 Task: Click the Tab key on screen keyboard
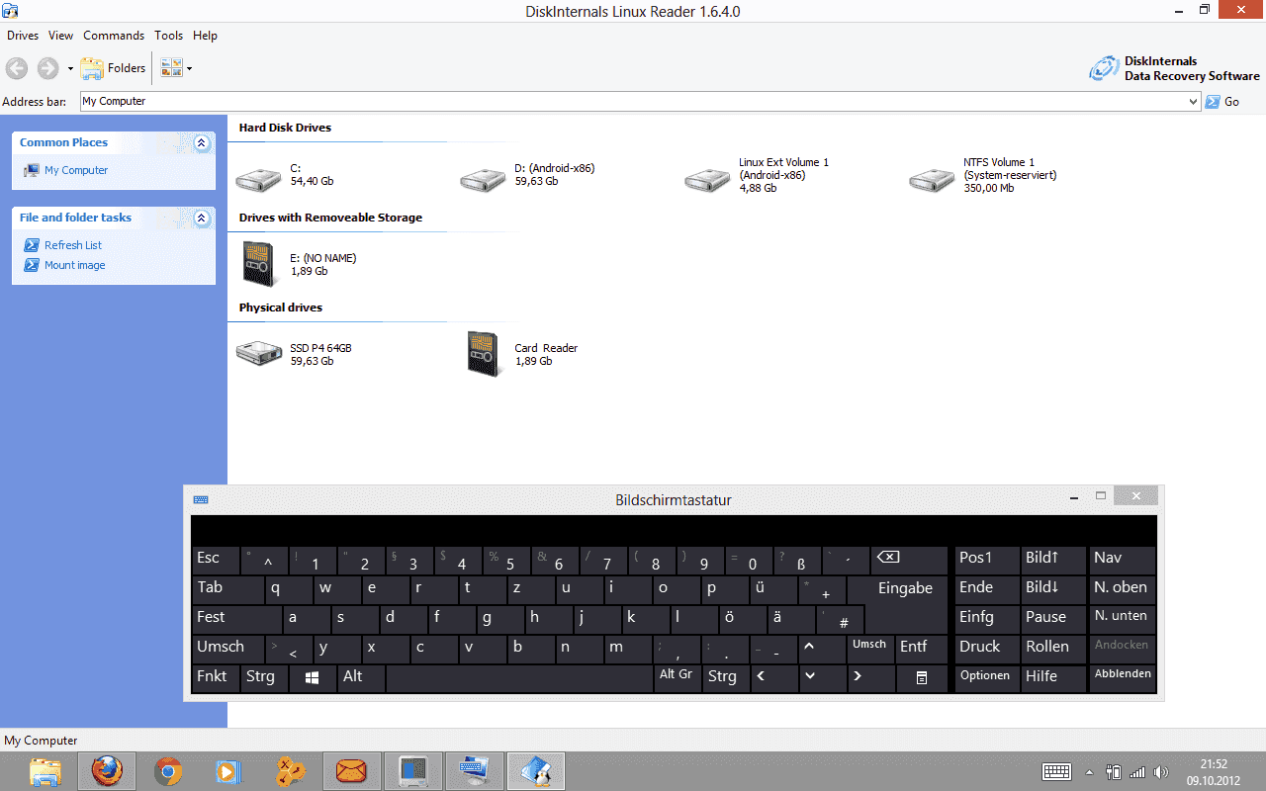click(x=227, y=589)
